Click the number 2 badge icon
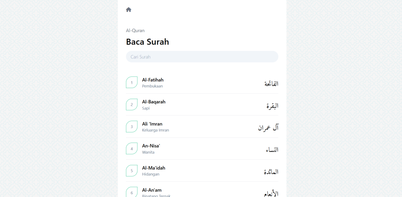This screenshot has height=197, width=402. tap(132, 105)
